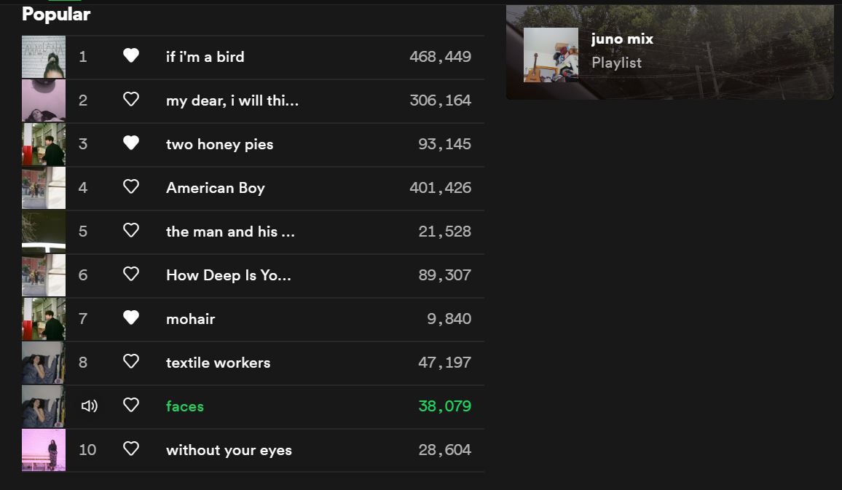Select track number 7 in Popular

(82, 319)
